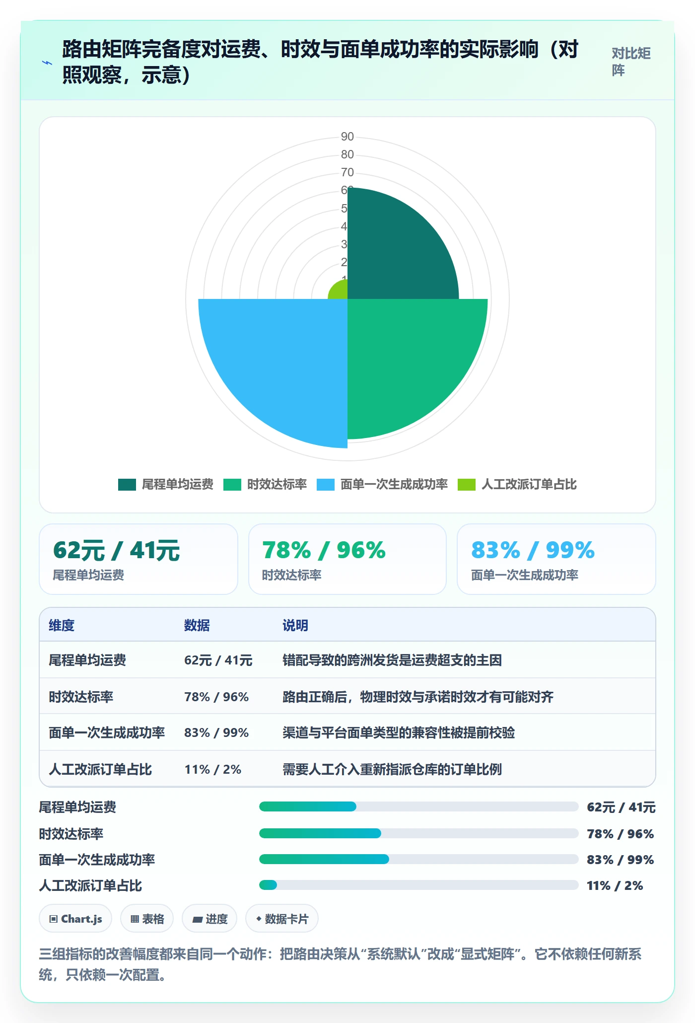Click the large 83% / 99% stat card value
695x1023 pixels.
(x=533, y=550)
